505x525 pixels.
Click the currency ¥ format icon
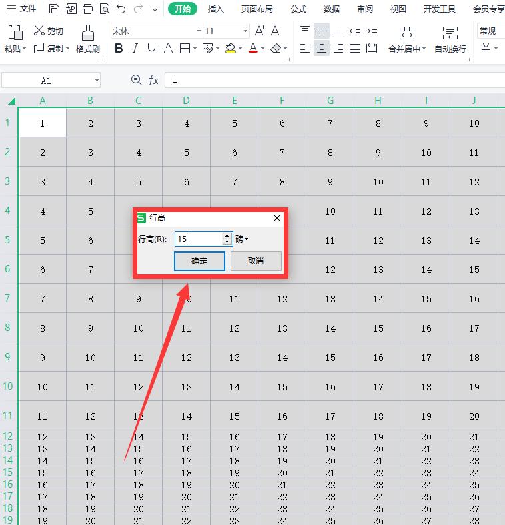point(486,49)
